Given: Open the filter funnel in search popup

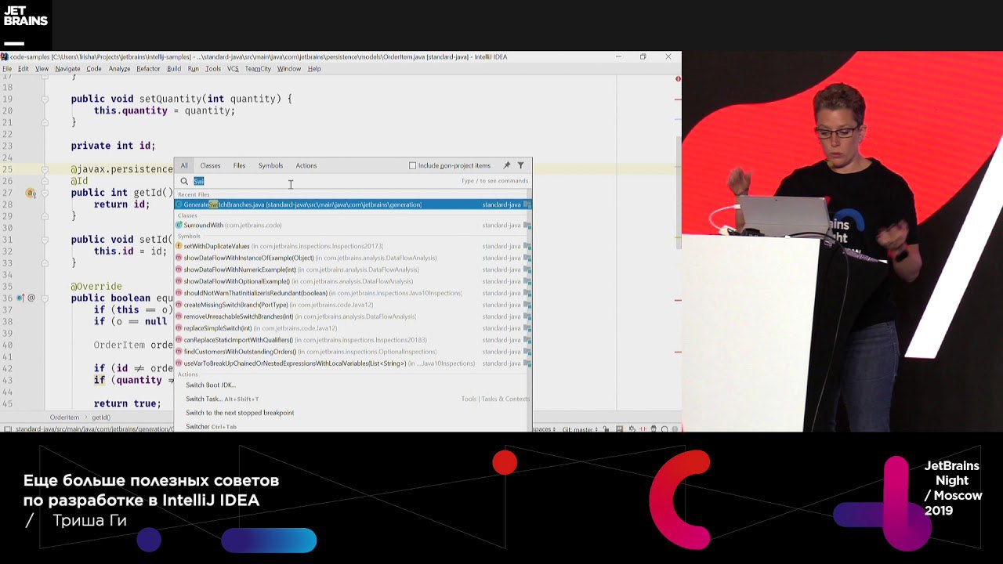Looking at the screenshot, I should [520, 165].
